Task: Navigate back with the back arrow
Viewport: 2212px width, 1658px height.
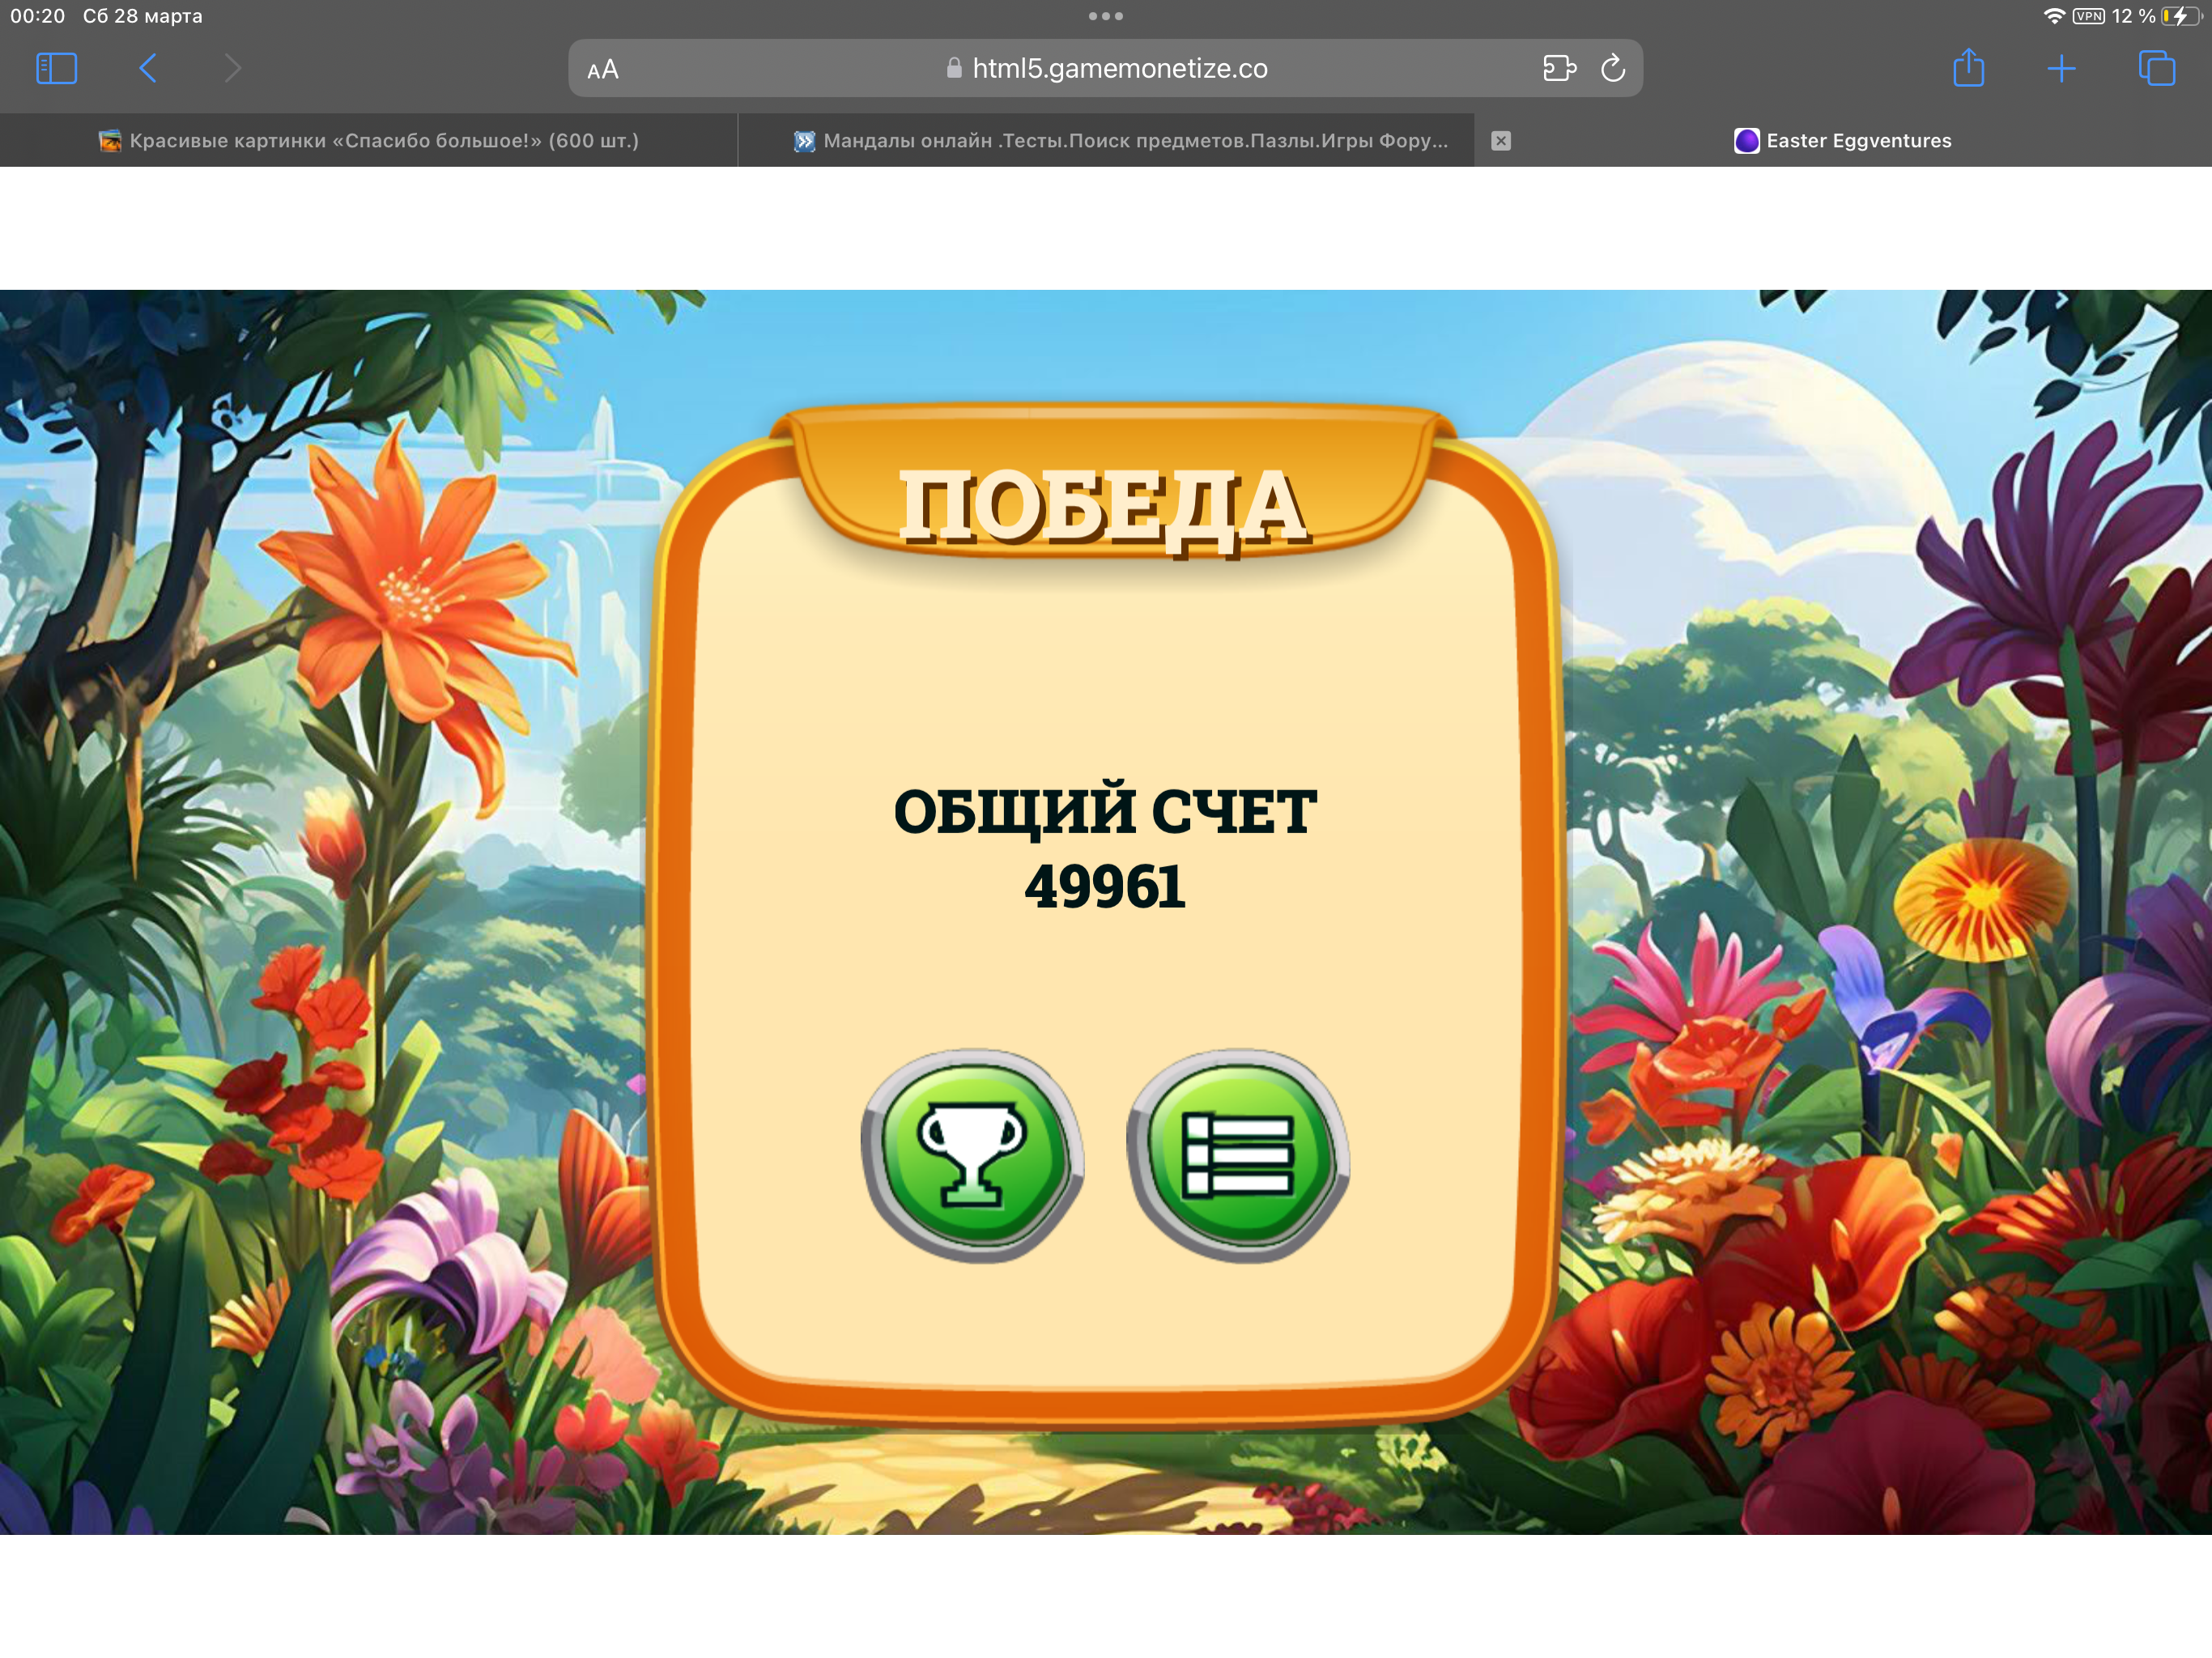Action: pos(148,68)
